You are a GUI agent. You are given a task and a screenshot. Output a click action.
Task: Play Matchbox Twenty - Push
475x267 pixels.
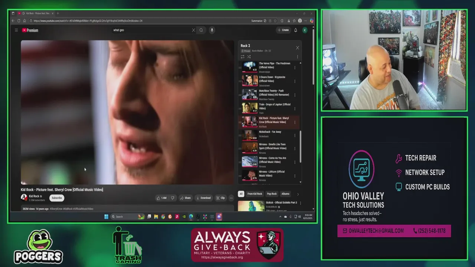(x=270, y=95)
